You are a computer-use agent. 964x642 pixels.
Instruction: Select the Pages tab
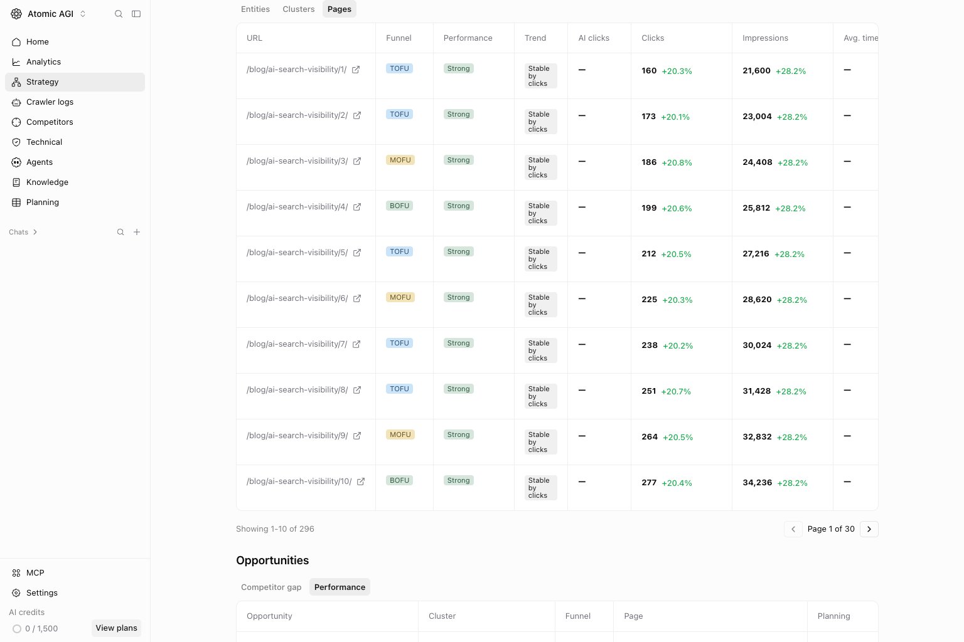pyautogui.click(x=340, y=9)
